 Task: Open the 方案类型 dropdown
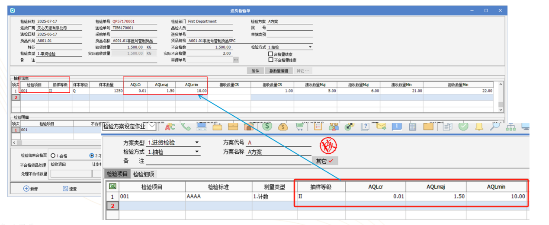click(197, 143)
